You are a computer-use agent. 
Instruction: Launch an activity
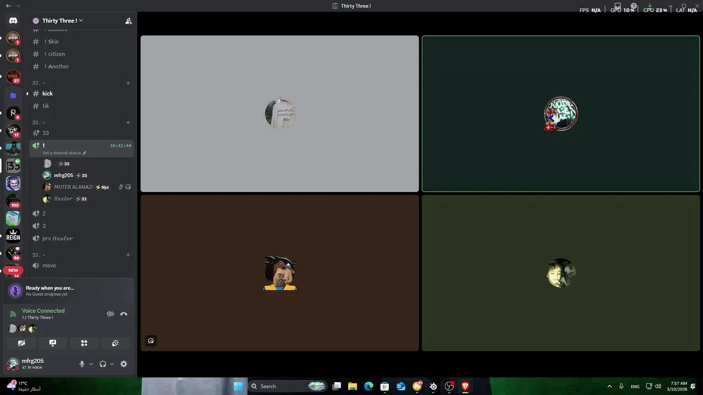[84, 343]
